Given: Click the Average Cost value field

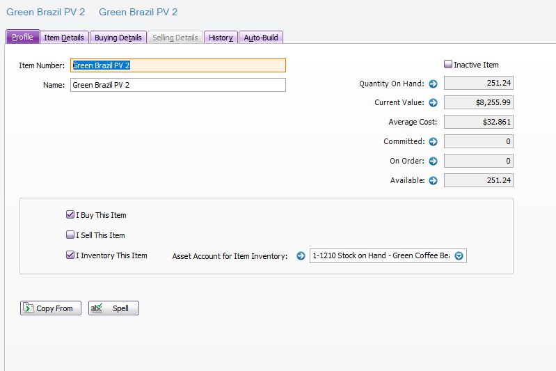Looking at the screenshot, I should pyautogui.click(x=478, y=123).
